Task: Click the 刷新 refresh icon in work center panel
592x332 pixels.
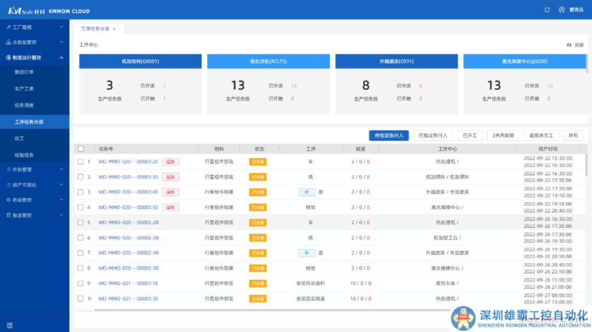Action: (x=569, y=45)
